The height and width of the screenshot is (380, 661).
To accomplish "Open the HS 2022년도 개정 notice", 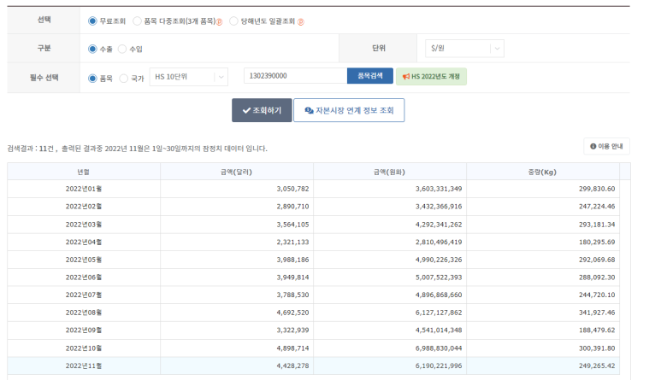I will tap(431, 77).
